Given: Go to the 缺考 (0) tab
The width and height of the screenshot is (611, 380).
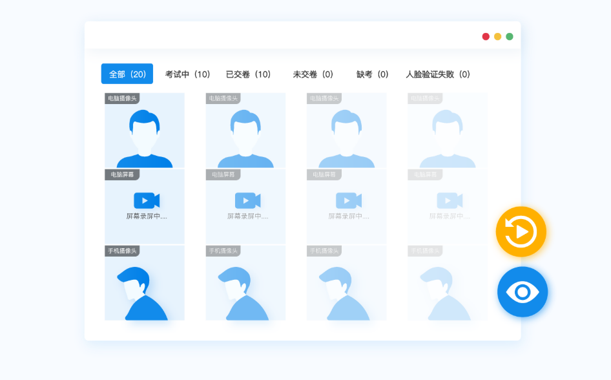Looking at the screenshot, I should [x=372, y=74].
